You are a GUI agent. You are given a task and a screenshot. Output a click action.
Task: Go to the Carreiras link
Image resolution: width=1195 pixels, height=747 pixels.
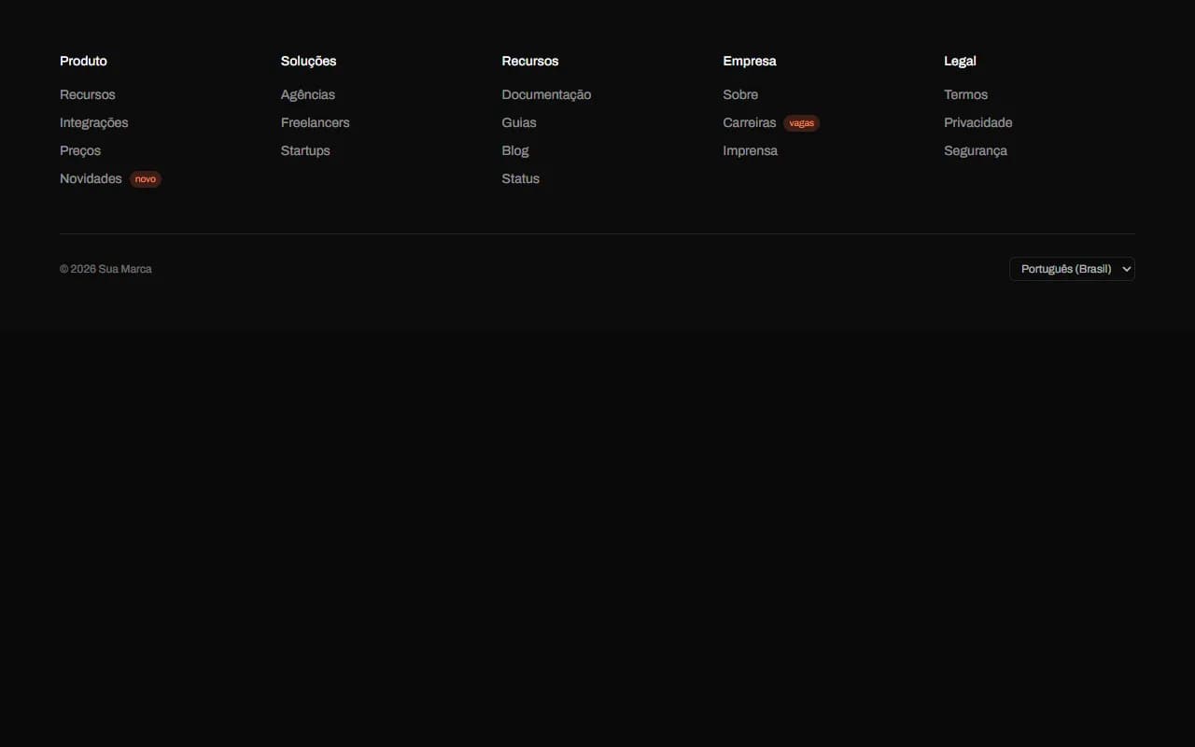click(750, 122)
